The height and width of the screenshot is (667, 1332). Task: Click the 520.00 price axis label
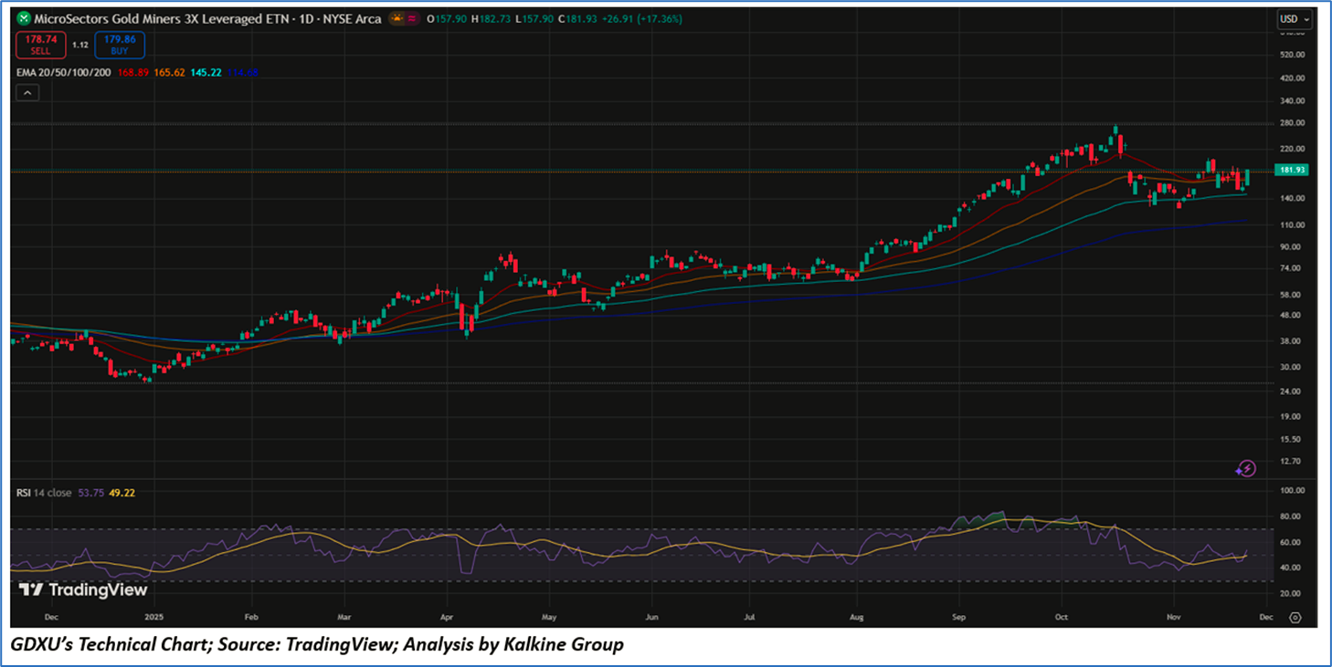coord(1291,55)
